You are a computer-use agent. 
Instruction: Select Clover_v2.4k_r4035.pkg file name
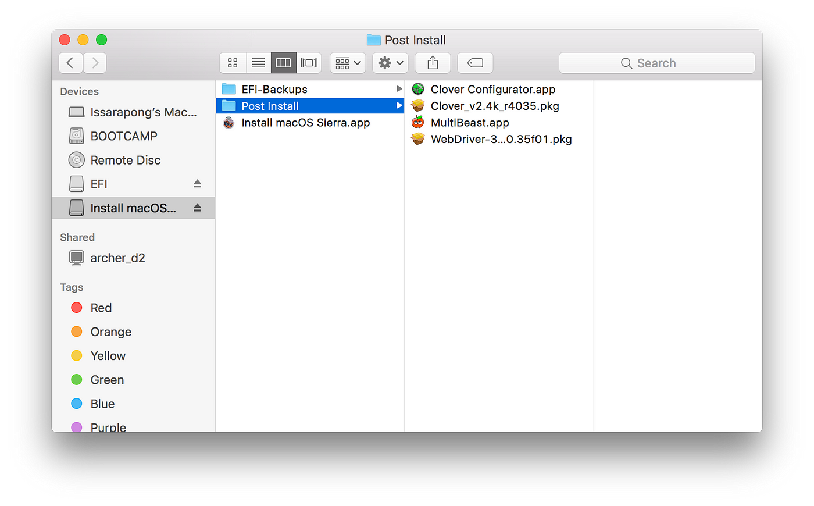coord(495,106)
